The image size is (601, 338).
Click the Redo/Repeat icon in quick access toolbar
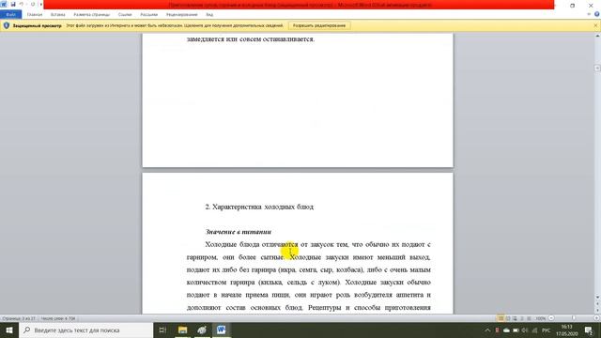[33, 4]
